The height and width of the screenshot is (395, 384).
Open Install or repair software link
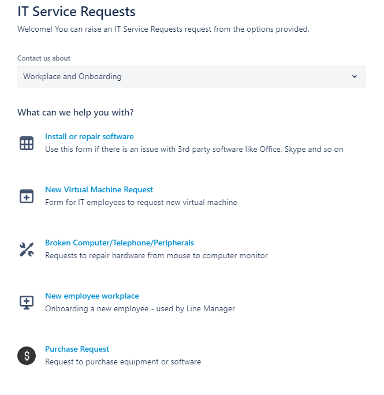[90, 136]
